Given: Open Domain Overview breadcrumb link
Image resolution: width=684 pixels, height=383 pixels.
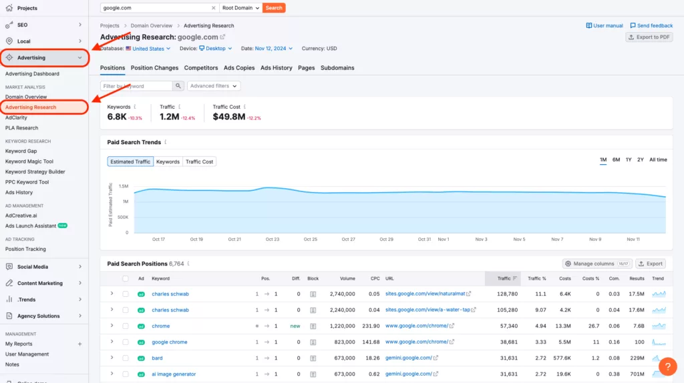Looking at the screenshot, I should pyautogui.click(x=152, y=26).
